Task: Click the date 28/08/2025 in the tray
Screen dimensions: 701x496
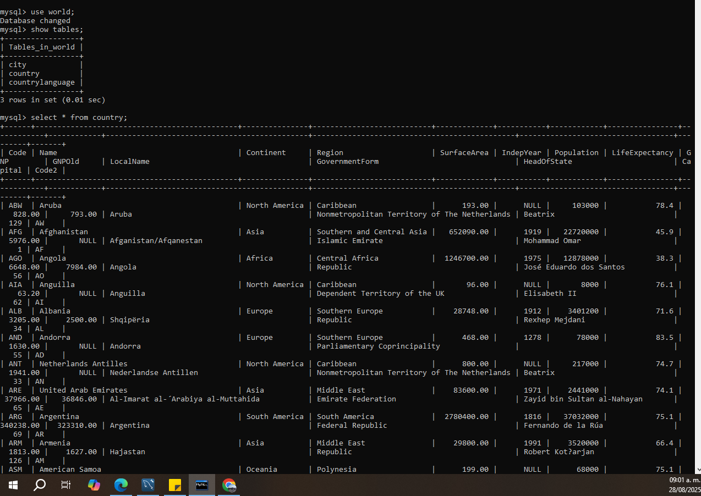Action: point(684,489)
